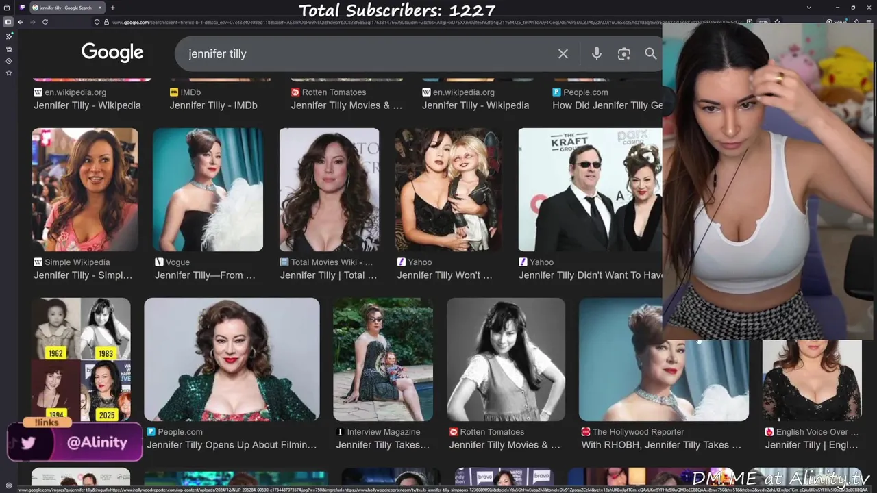
Task: Open the Rotten Tomatoes black-and-white image
Action: click(506, 359)
